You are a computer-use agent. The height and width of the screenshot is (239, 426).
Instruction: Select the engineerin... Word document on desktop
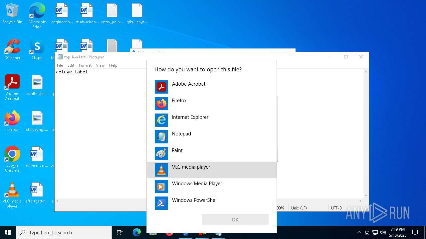pyautogui.click(x=62, y=14)
